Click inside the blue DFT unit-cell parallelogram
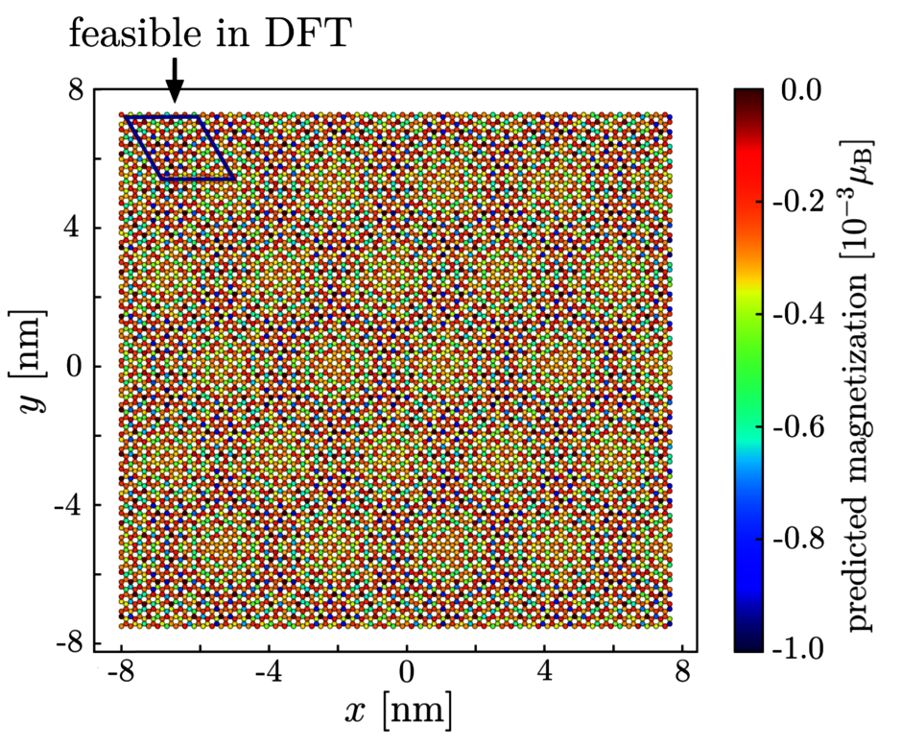 pyautogui.click(x=180, y=148)
